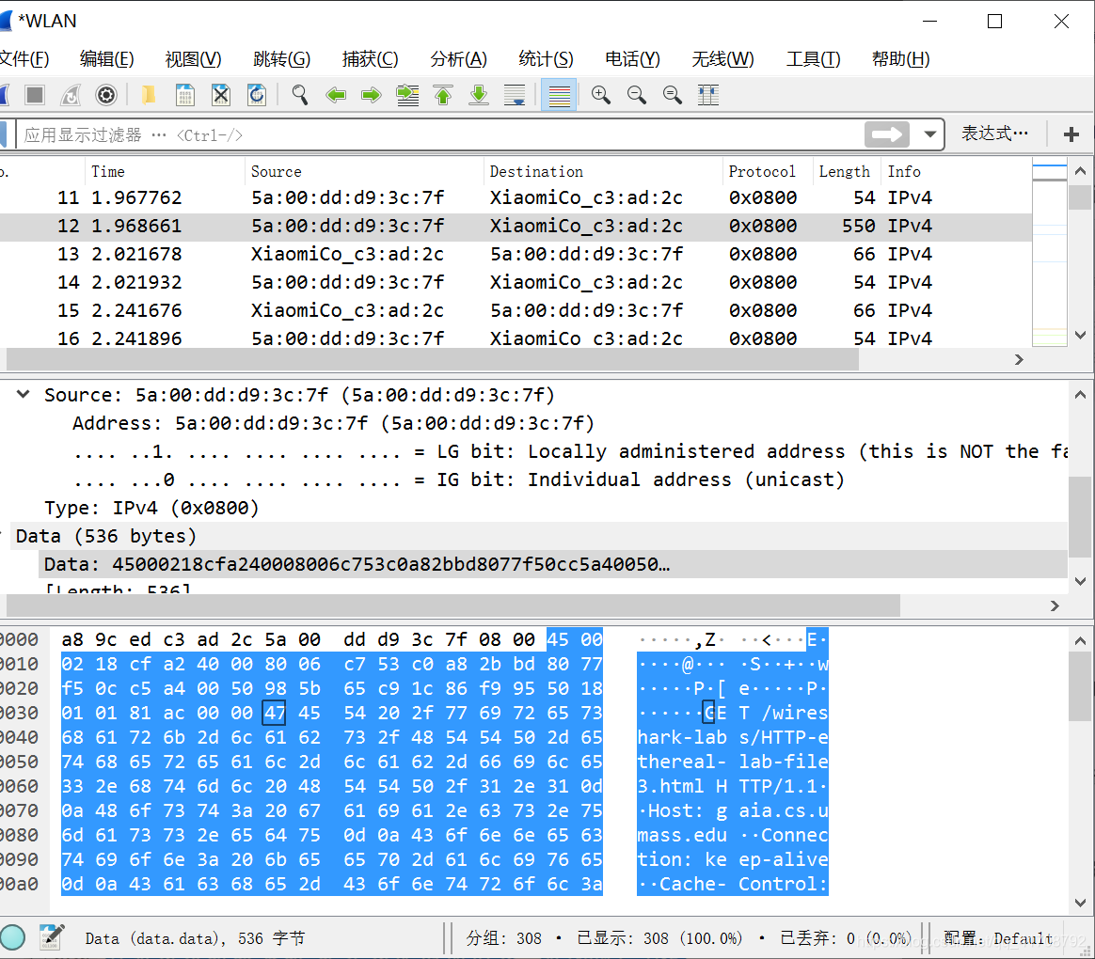Open the 无线(W) menu
The width and height of the screenshot is (1095, 959).
point(722,59)
